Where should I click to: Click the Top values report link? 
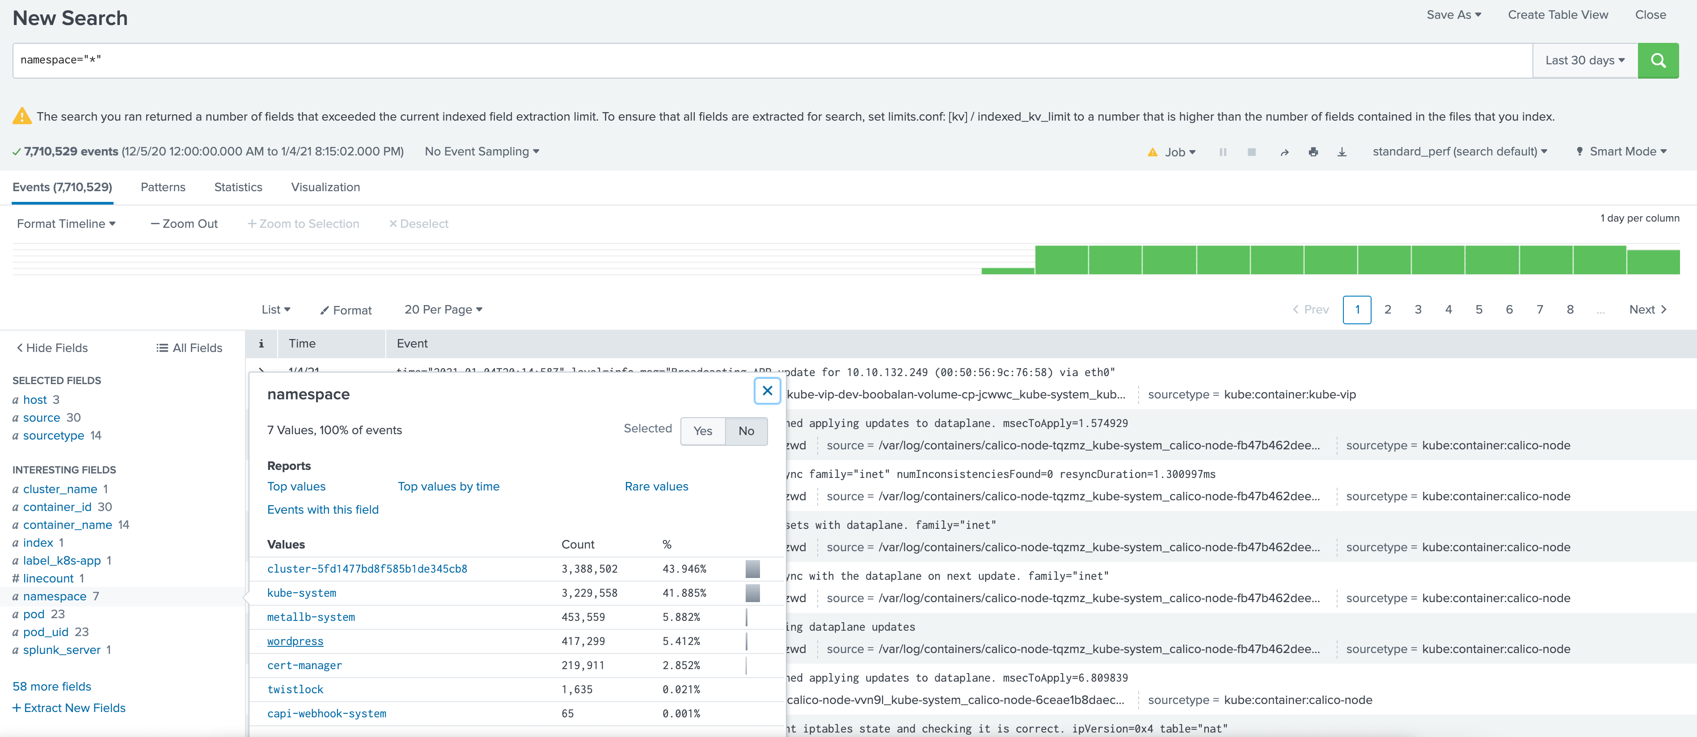296,486
